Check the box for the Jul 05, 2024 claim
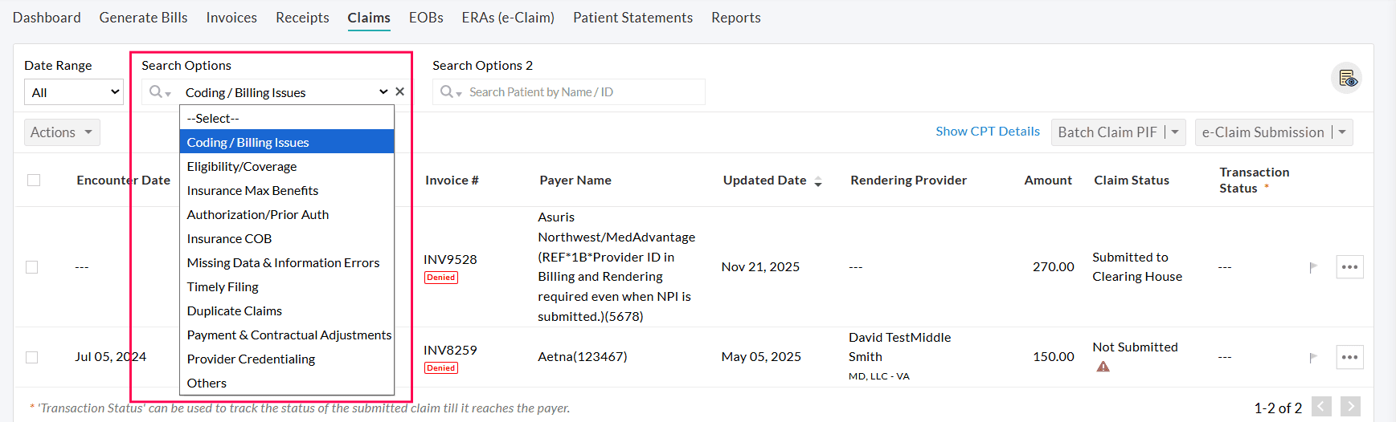Viewport: 1396px width, 422px height. pyautogui.click(x=32, y=357)
